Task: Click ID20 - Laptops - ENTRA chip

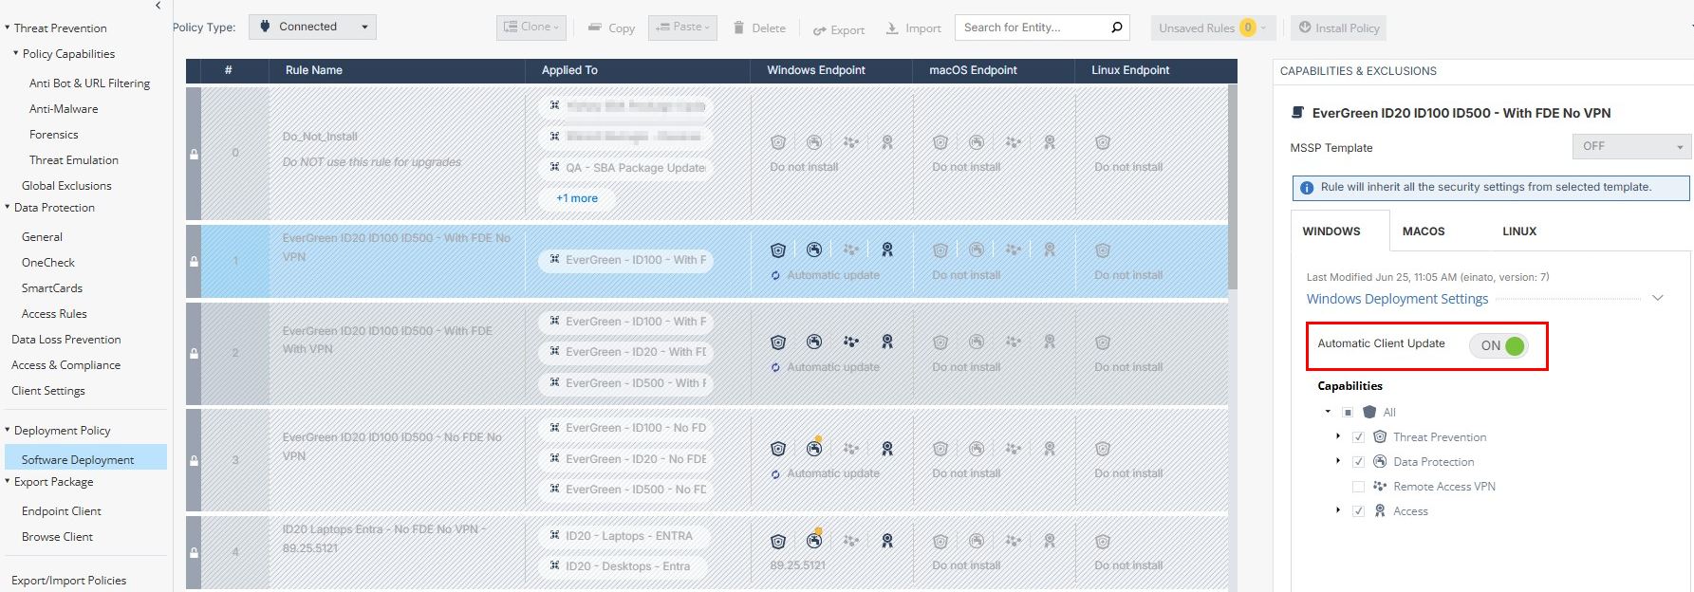Action: point(621,536)
